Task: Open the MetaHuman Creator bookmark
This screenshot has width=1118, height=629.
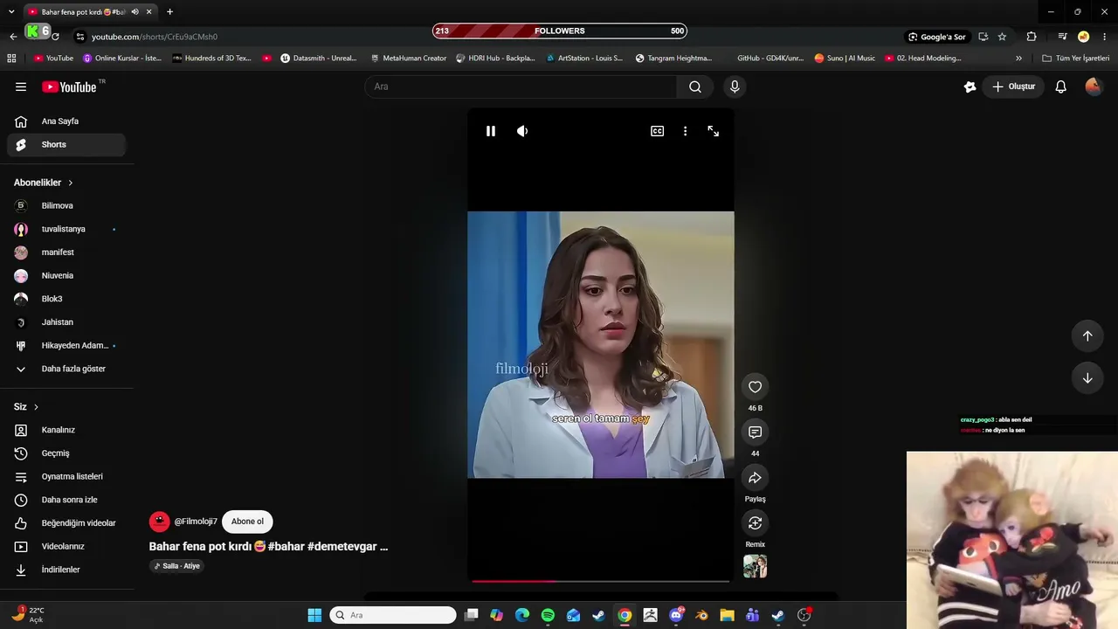Action: tap(408, 59)
